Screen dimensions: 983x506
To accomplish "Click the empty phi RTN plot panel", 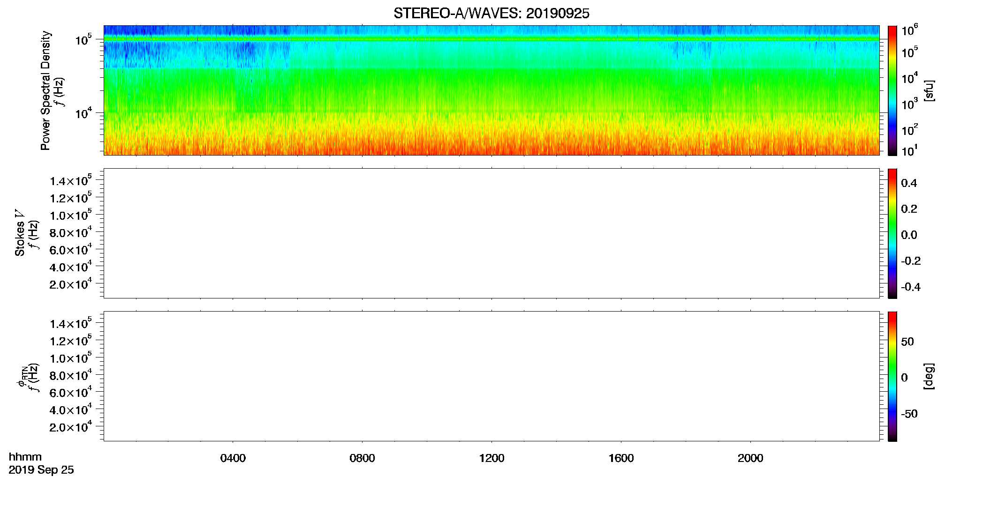I will coord(491,376).
